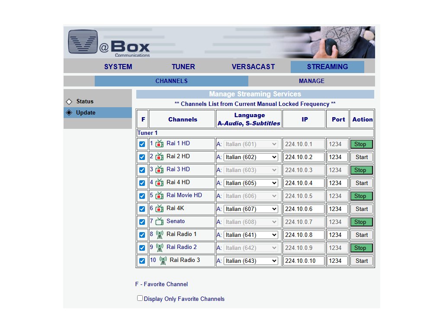Toggle favorite checkbox for Senato
This screenshot has height=332, width=443.
142,222
